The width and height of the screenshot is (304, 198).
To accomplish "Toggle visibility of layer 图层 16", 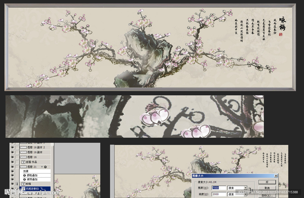I will point(12,157).
